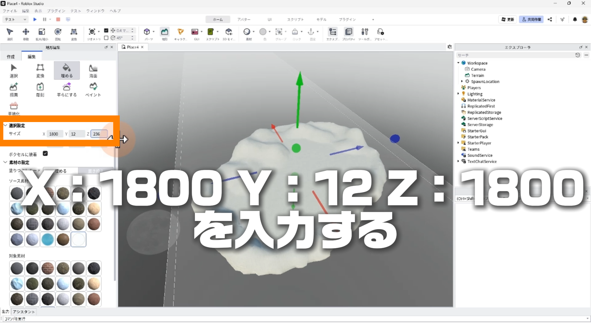Pick the bright blue source material swatch

(x=48, y=239)
